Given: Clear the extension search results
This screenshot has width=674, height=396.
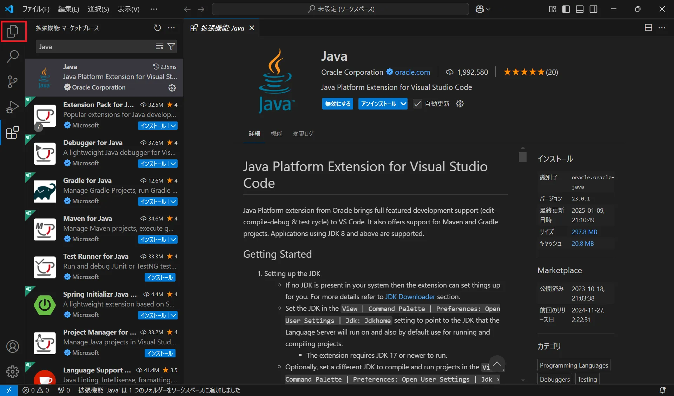Looking at the screenshot, I should tap(159, 47).
